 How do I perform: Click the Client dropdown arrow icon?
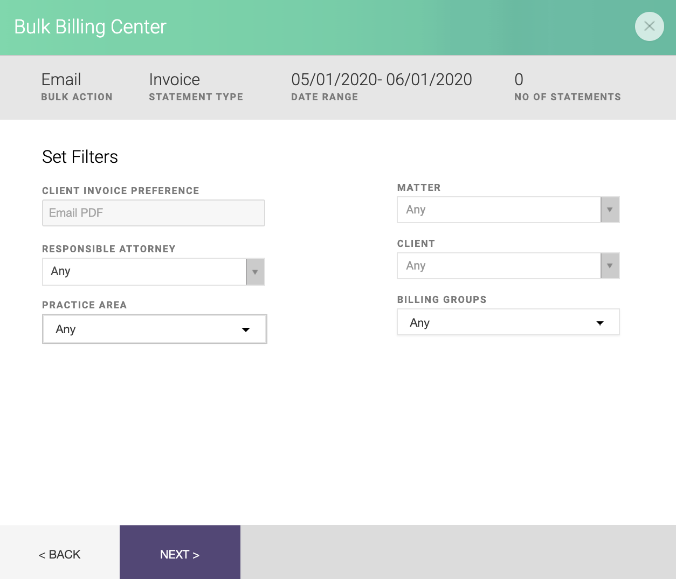click(x=610, y=266)
